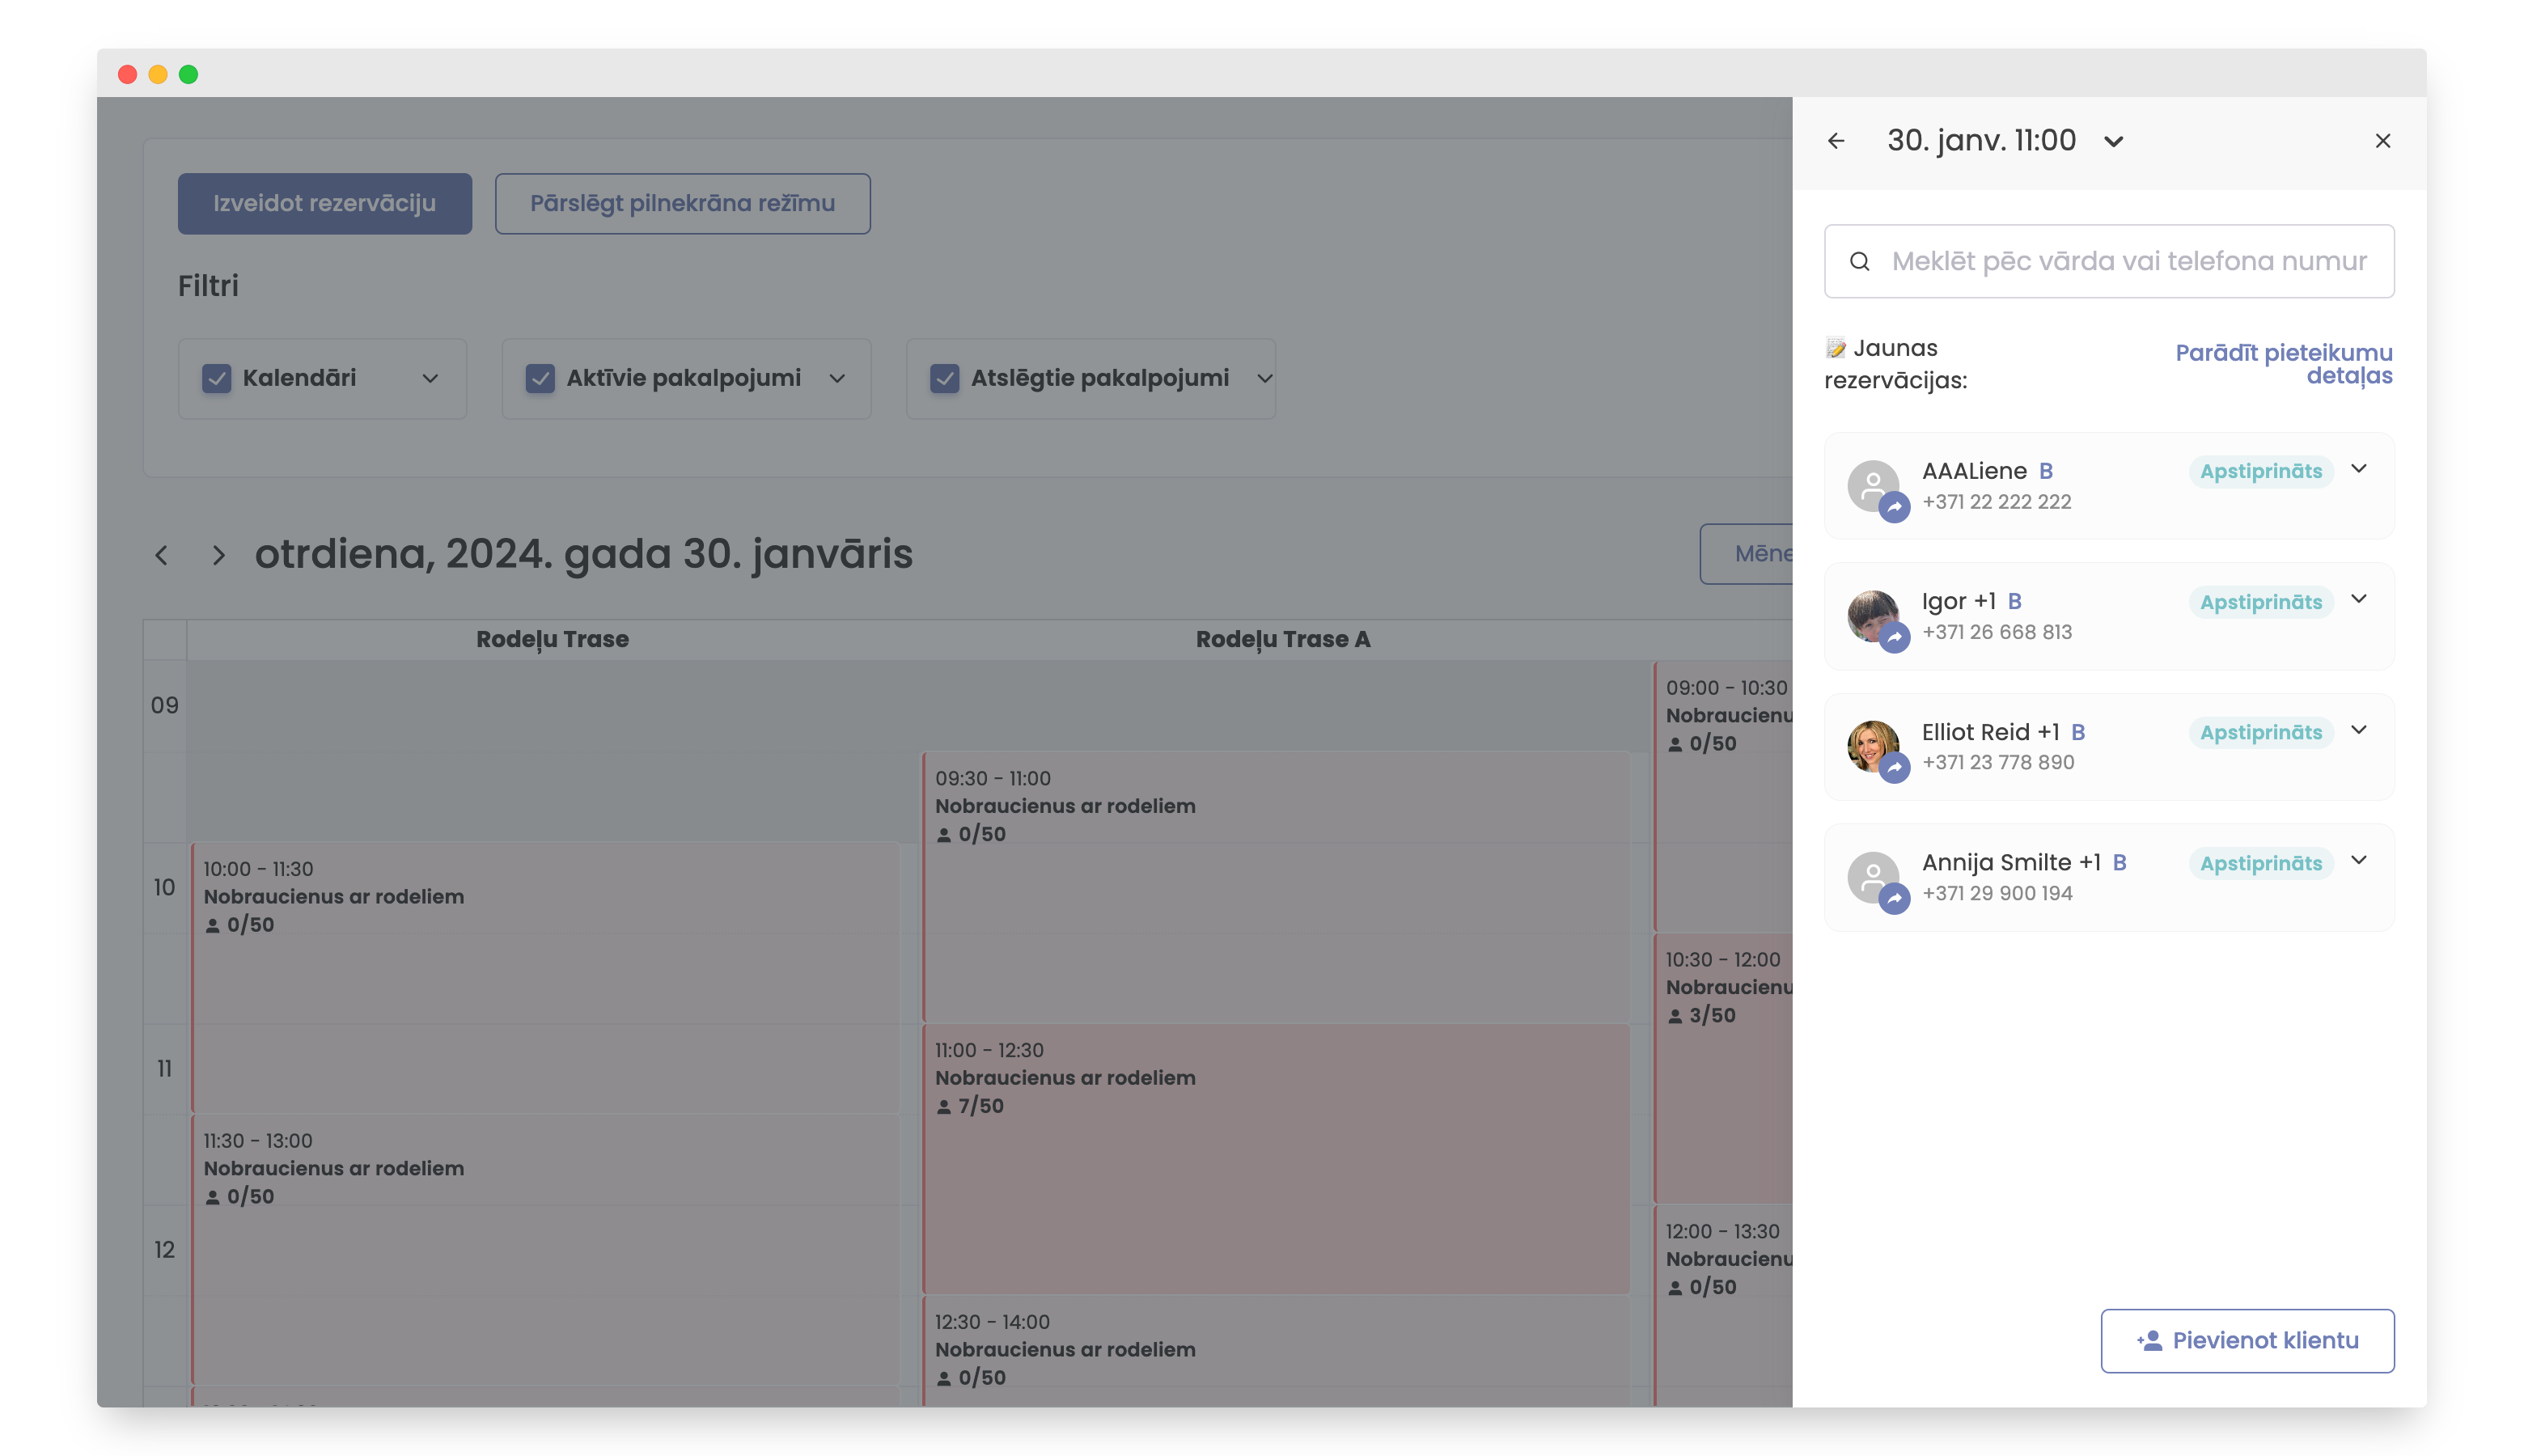2524x1456 pixels.
Task: Close the side panel with X icon
Action: pyautogui.click(x=2383, y=141)
